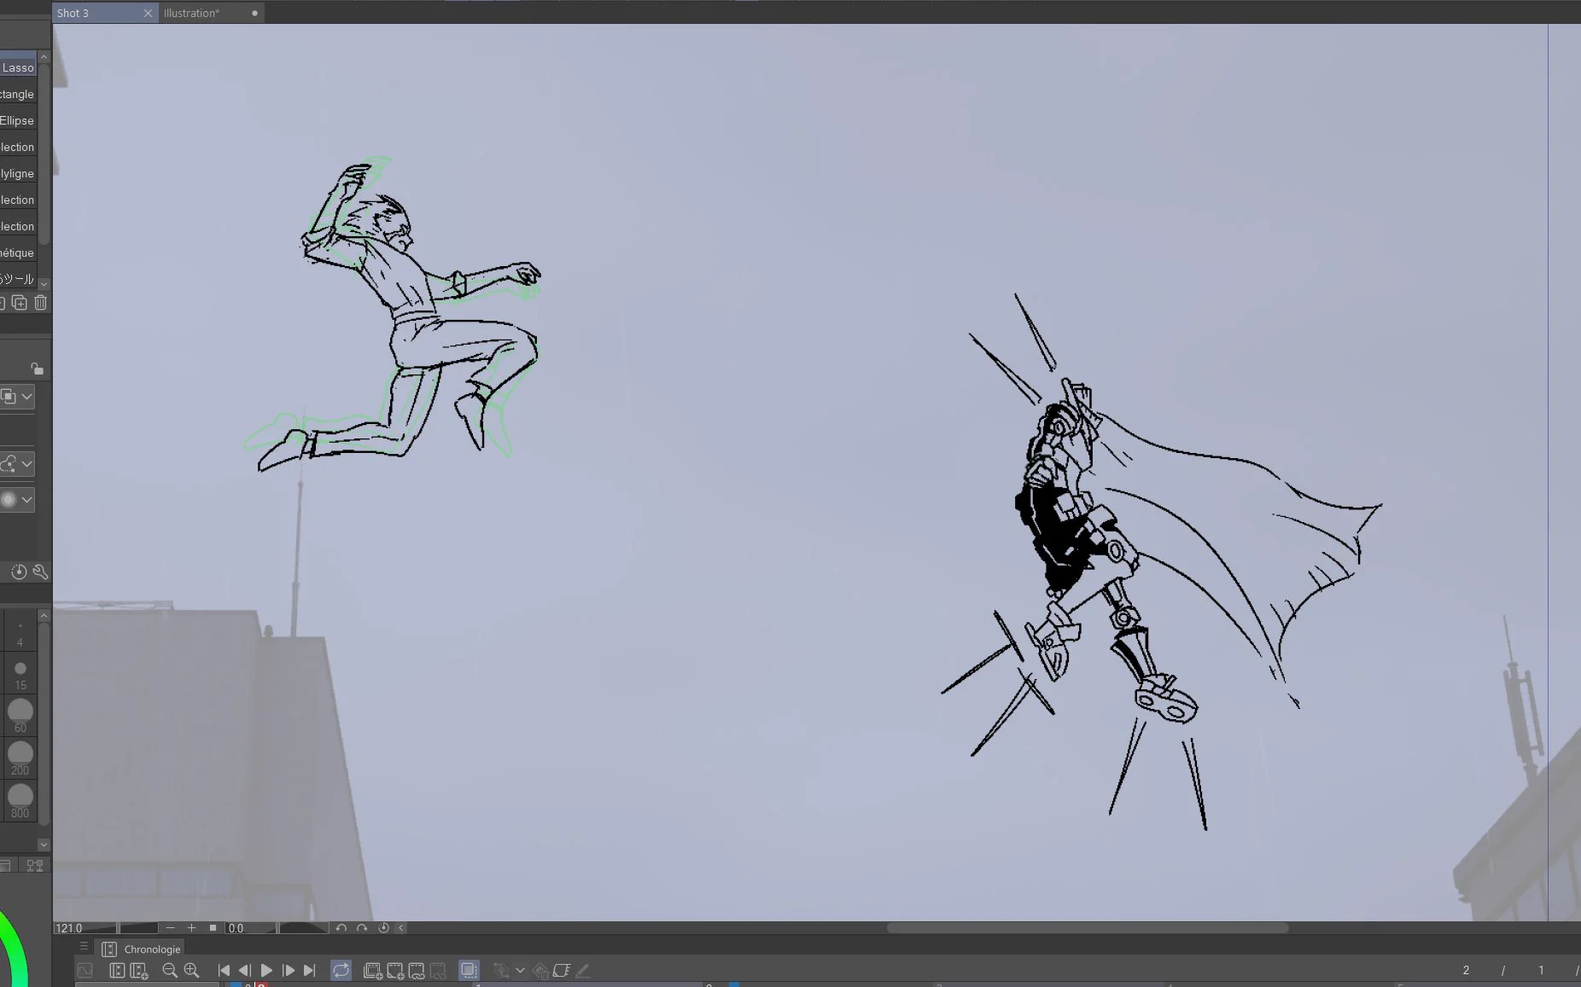The image size is (1581, 987).
Task: Pick the 15 brush size preset
Action: click(x=20, y=674)
